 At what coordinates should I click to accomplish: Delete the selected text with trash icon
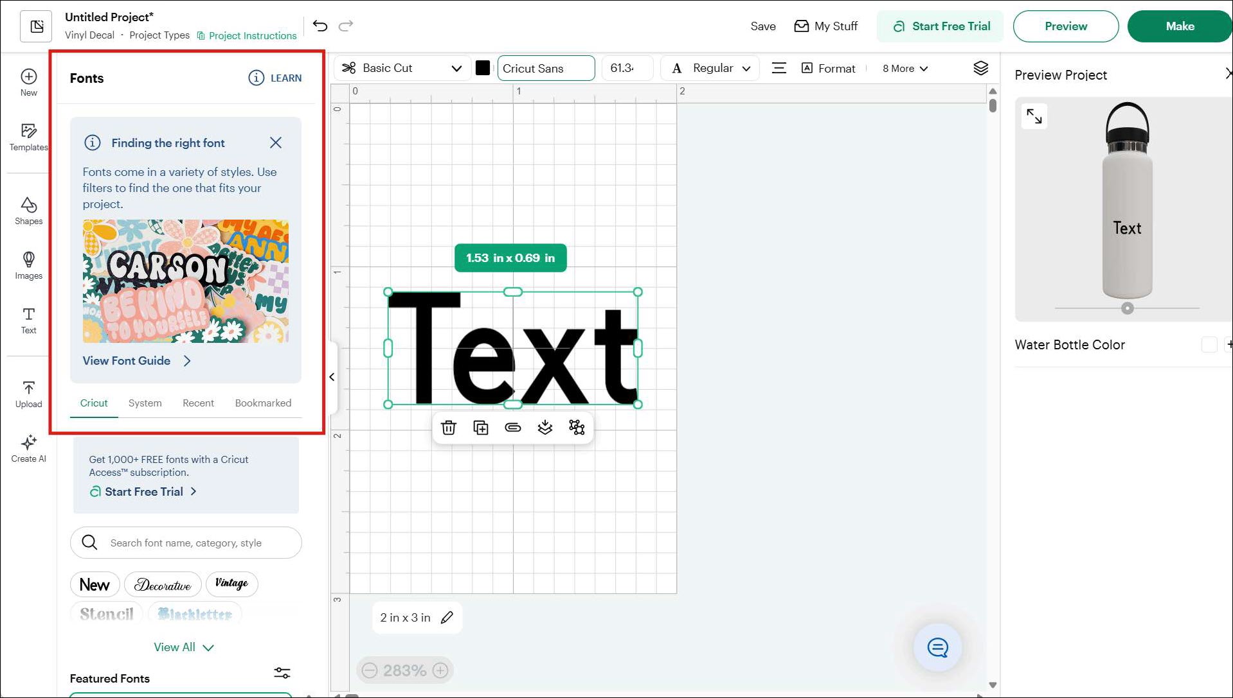[x=449, y=428]
